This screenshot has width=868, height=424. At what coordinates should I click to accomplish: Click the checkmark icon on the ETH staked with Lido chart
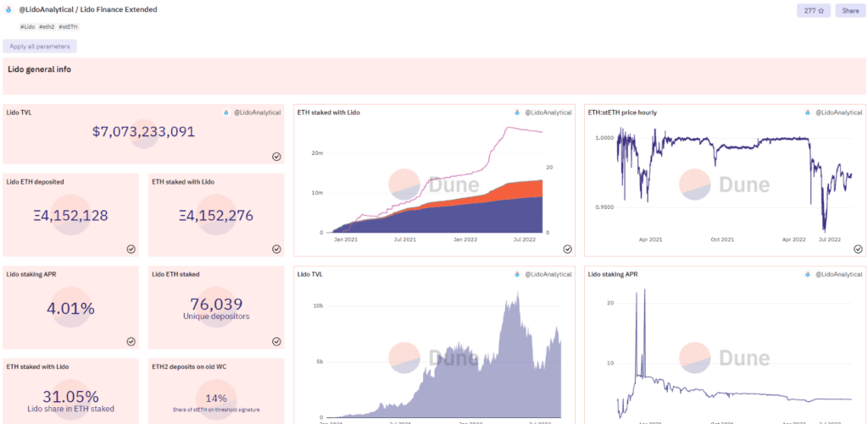pos(567,249)
